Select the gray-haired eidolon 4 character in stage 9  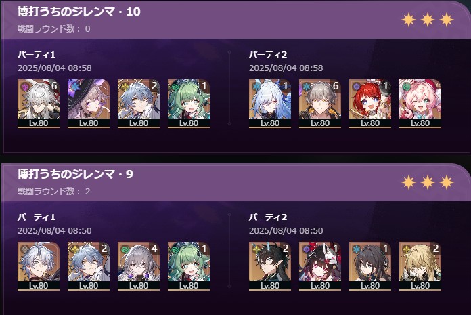point(139,266)
